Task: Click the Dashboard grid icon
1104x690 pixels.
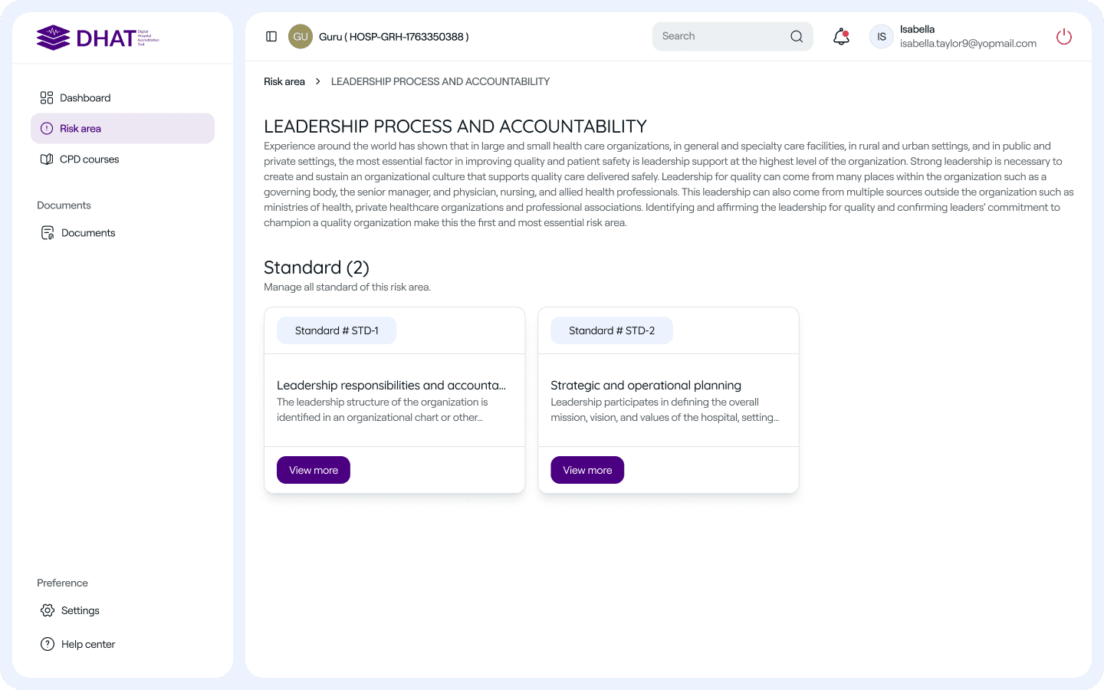Action: coord(47,98)
